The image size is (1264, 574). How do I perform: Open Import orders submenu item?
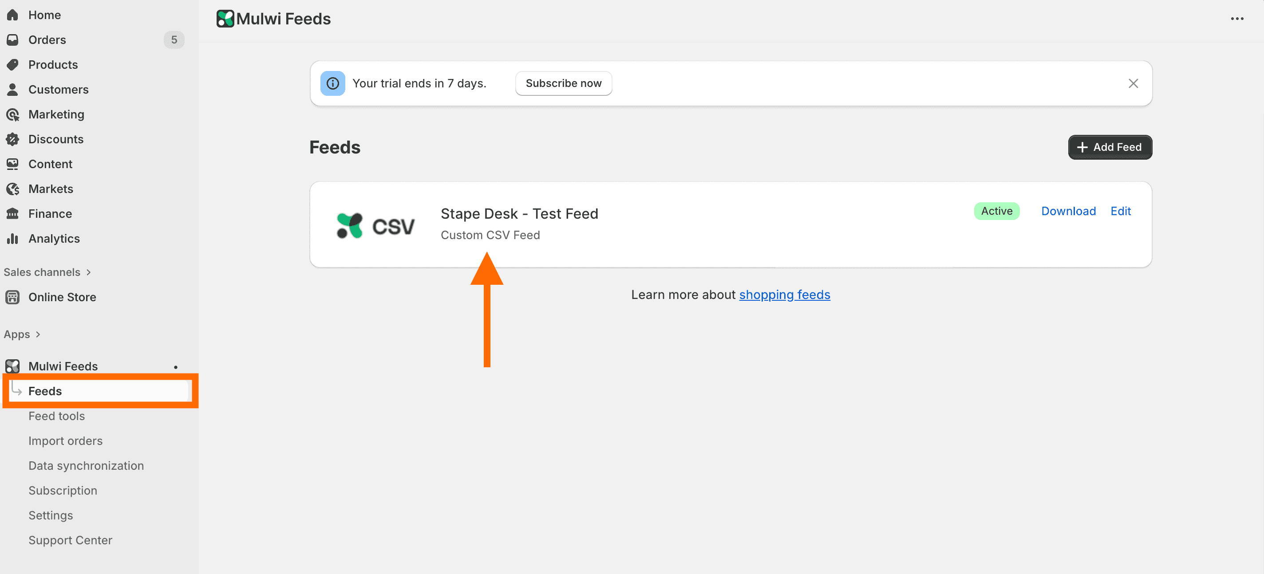[x=65, y=441]
